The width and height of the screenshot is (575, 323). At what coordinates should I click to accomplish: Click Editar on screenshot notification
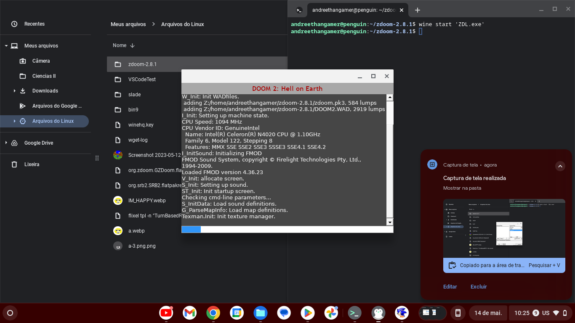coord(450,287)
